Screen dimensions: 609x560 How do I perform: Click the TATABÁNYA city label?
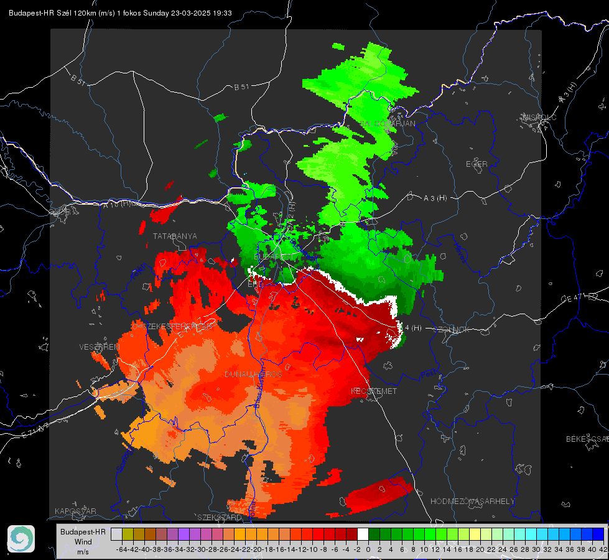tap(175, 236)
